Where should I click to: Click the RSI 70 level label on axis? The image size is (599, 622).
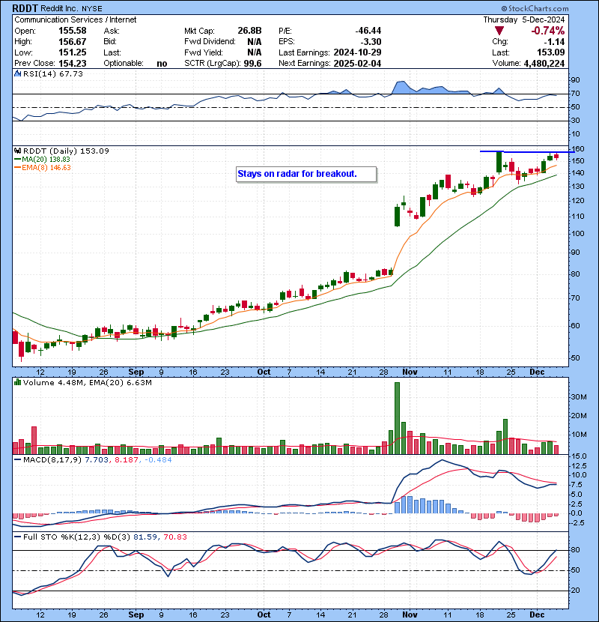pyautogui.click(x=575, y=94)
